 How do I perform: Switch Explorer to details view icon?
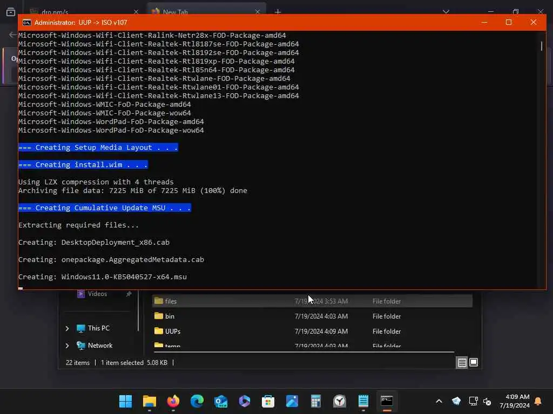click(x=462, y=363)
